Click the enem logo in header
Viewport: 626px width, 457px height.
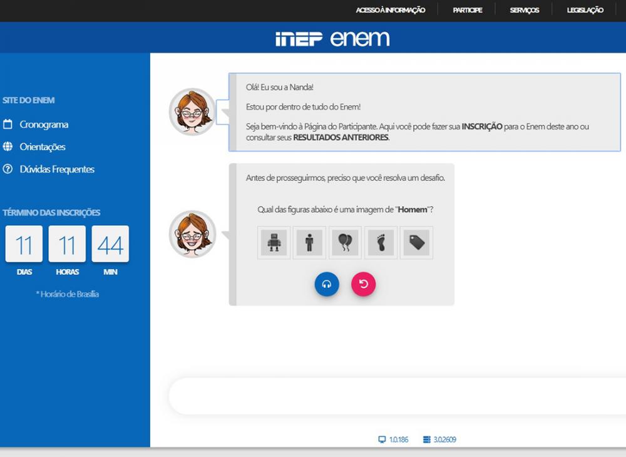(x=360, y=38)
